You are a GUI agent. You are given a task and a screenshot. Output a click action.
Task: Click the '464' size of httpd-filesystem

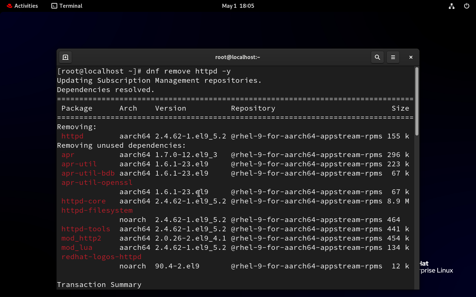[394, 220]
